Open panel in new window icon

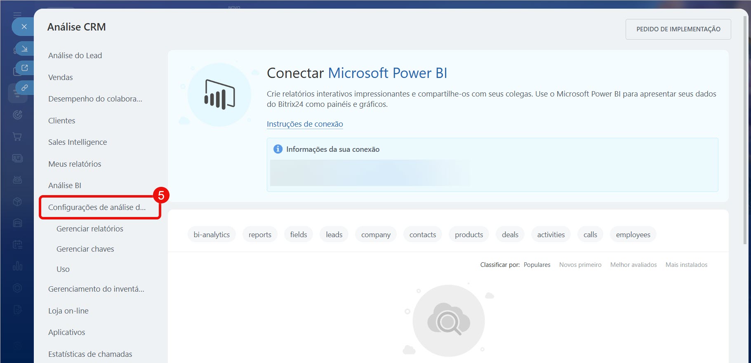(24, 68)
